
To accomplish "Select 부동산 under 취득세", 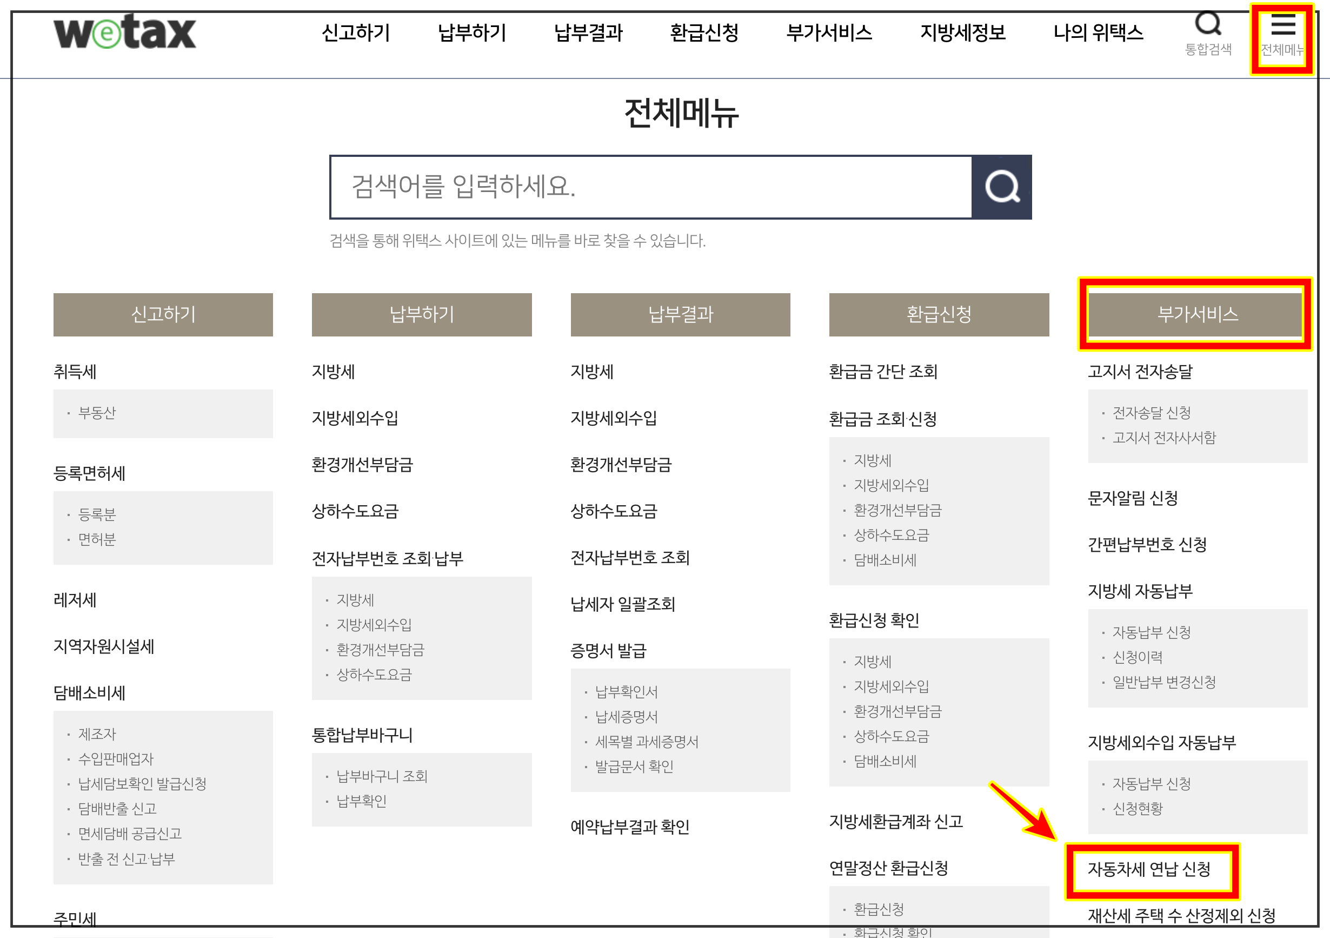I will [97, 413].
